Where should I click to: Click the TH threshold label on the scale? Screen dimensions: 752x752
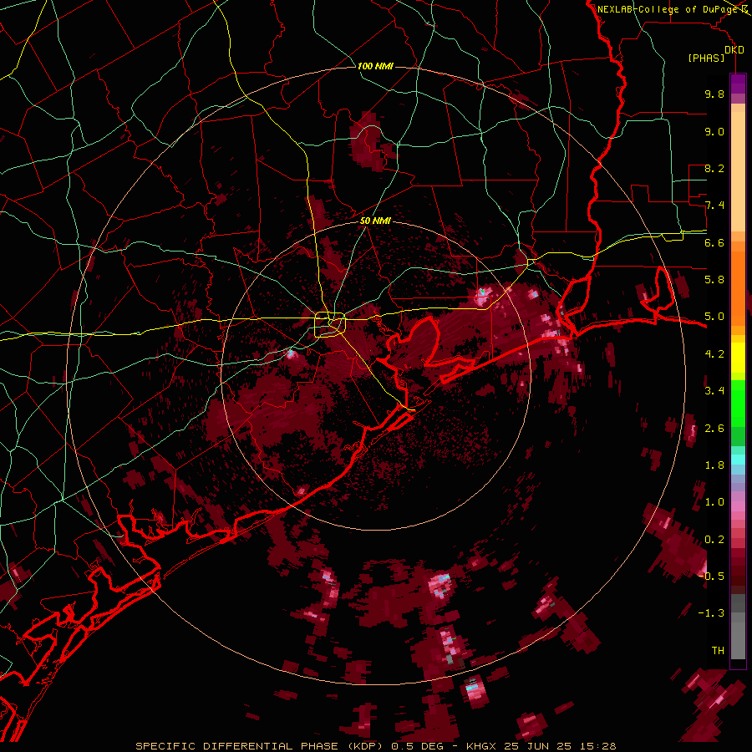coord(718,651)
